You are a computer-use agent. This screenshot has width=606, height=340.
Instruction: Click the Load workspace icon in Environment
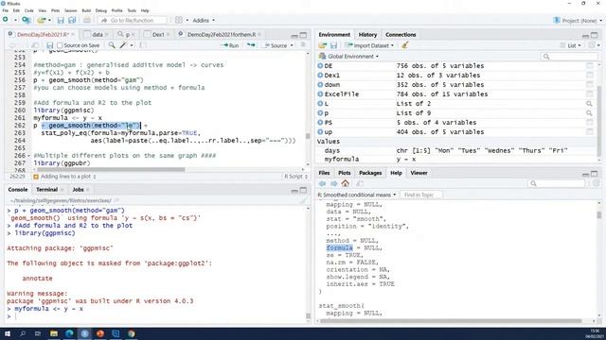(322, 45)
